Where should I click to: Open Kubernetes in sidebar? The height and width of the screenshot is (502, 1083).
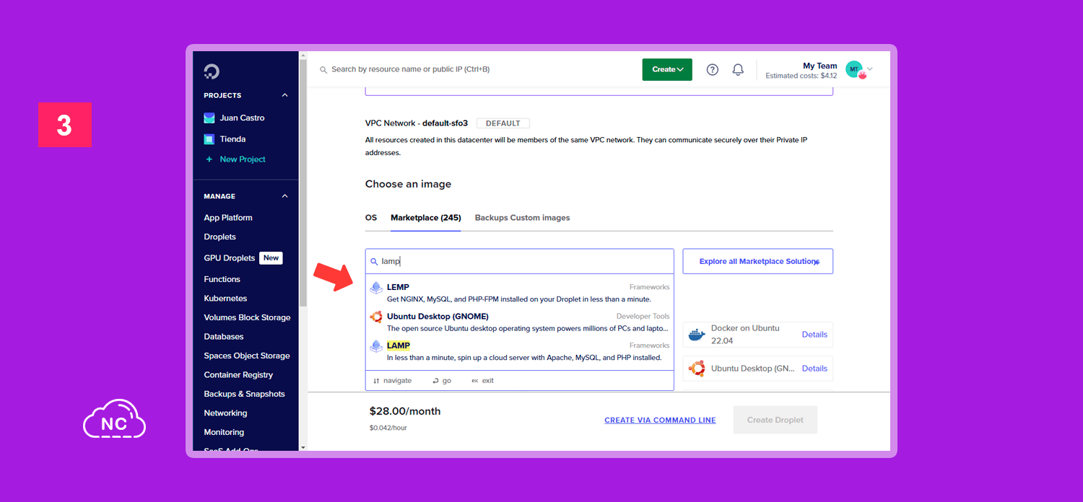pos(225,299)
